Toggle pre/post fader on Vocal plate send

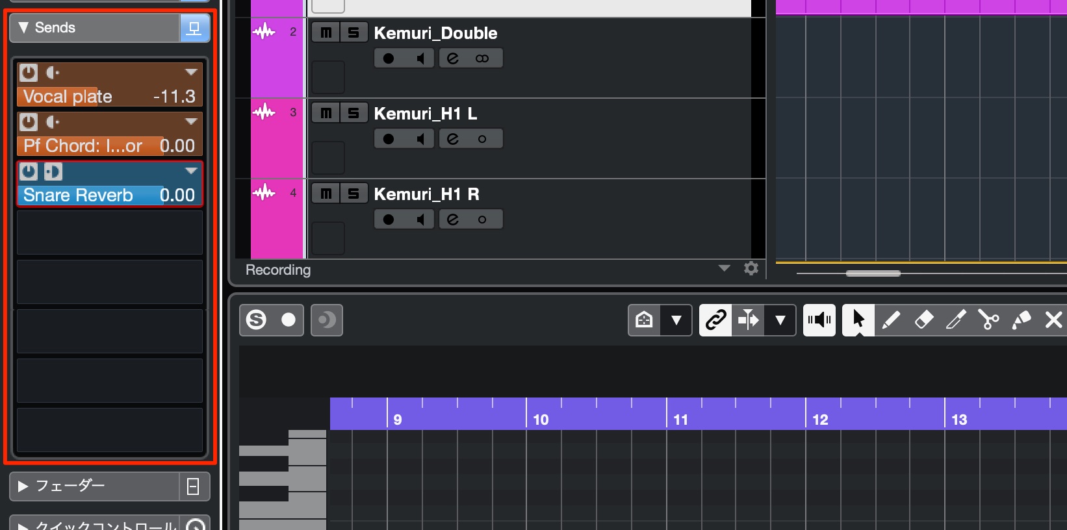[53, 72]
